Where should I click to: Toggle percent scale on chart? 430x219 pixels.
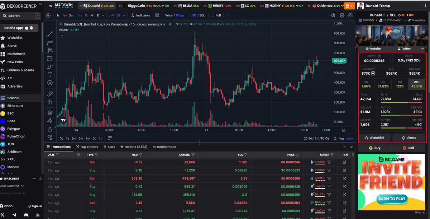335,138
